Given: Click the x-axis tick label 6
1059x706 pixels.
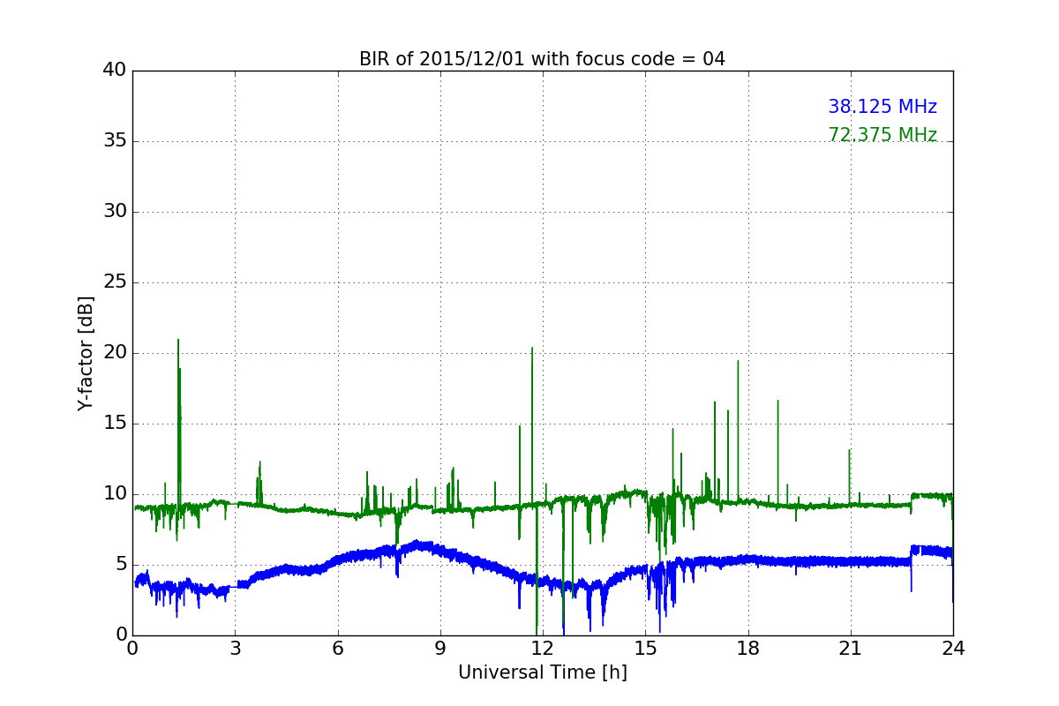Looking at the screenshot, I should pos(337,649).
